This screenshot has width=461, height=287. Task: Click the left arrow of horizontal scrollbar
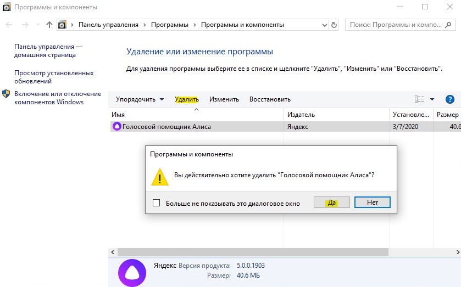click(x=113, y=252)
